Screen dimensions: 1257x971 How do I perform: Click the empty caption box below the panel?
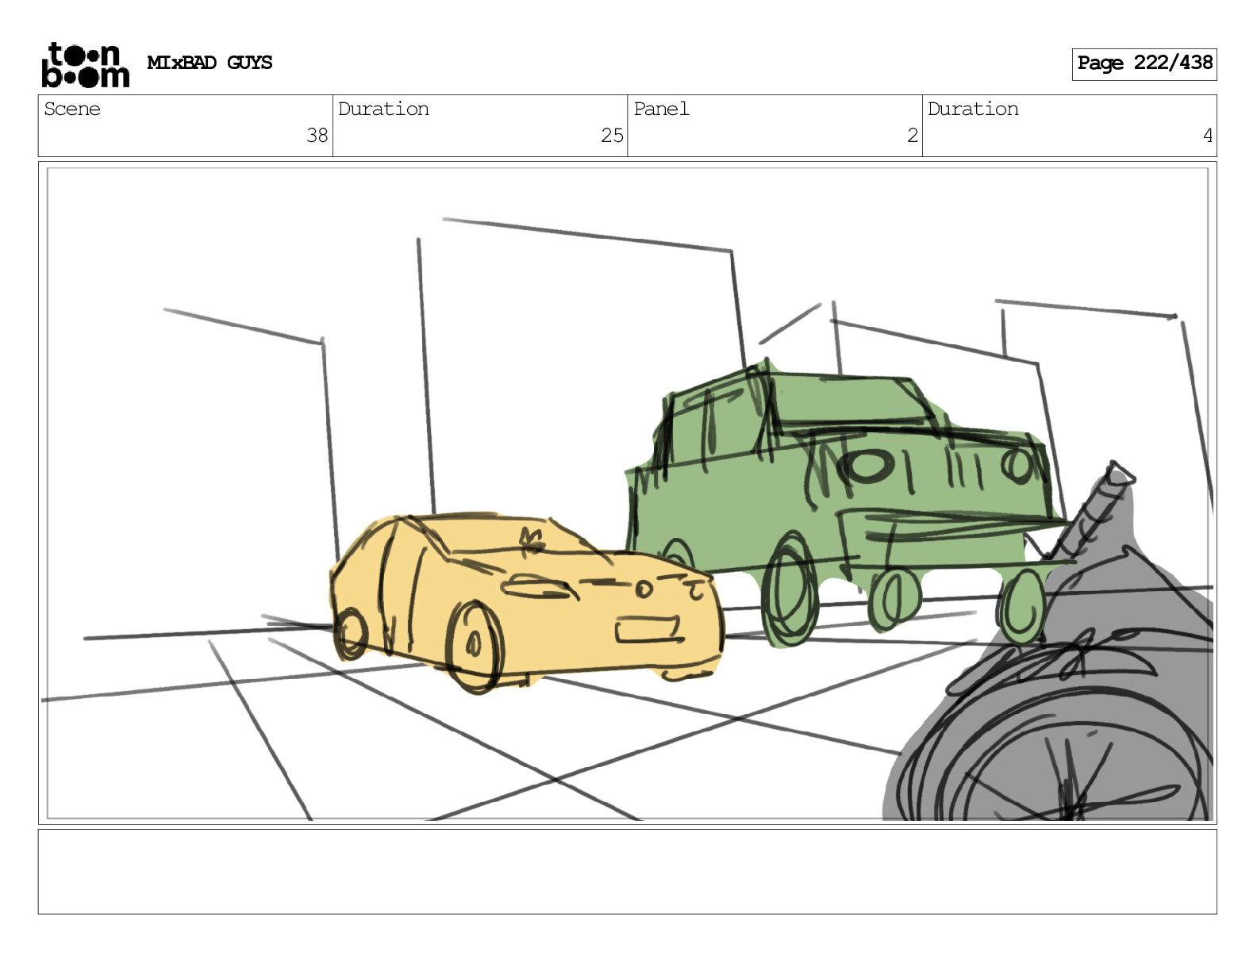click(627, 872)
